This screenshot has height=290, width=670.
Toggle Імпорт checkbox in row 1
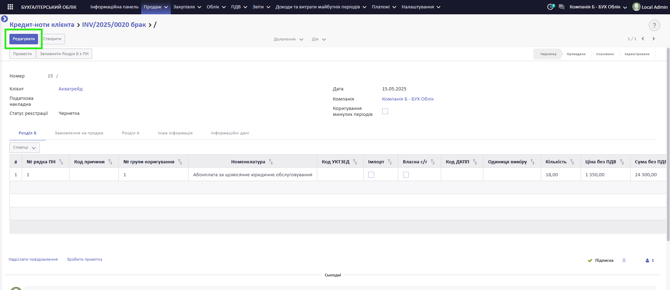pyautogui.click(x=371, y=174)
